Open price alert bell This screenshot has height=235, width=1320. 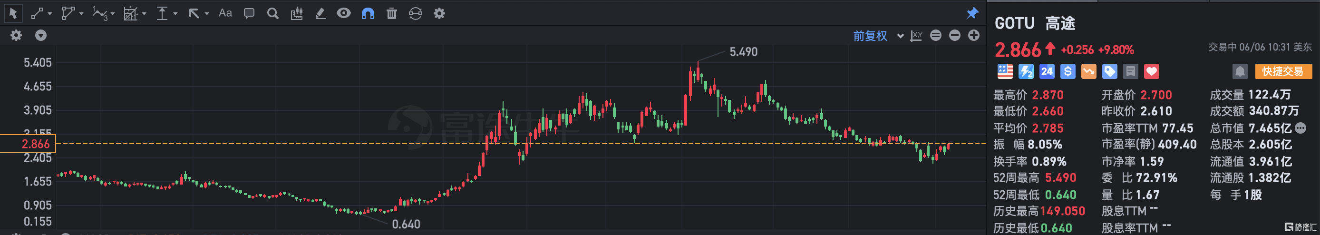pos(1240,71)
